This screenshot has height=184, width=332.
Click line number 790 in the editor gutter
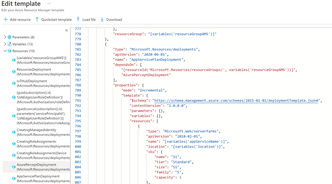click(78, 95)
